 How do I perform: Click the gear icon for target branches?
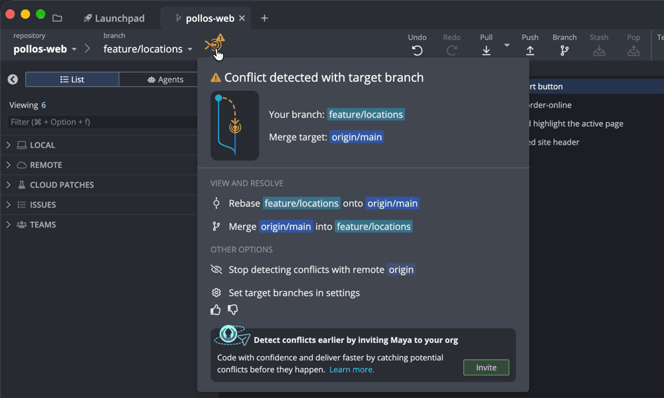tap(216, 293)
